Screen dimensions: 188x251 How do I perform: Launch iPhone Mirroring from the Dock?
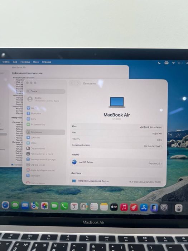point(154,208)
